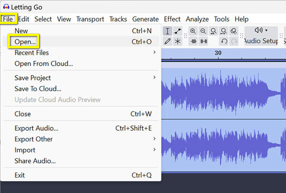286x193 pixels.
Task: Click the lower stereo channel waveform
Action: point(224,145)
